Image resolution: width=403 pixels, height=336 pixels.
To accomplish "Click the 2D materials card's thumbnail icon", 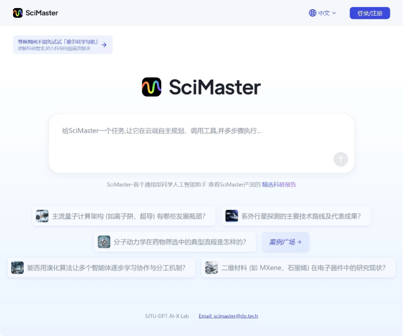I will click(x=211, y=267).
